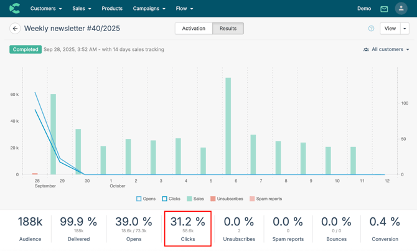Open the user profile avatar icon
The image size is (417, 251).
pyautogui.click(x=401, y=9)
